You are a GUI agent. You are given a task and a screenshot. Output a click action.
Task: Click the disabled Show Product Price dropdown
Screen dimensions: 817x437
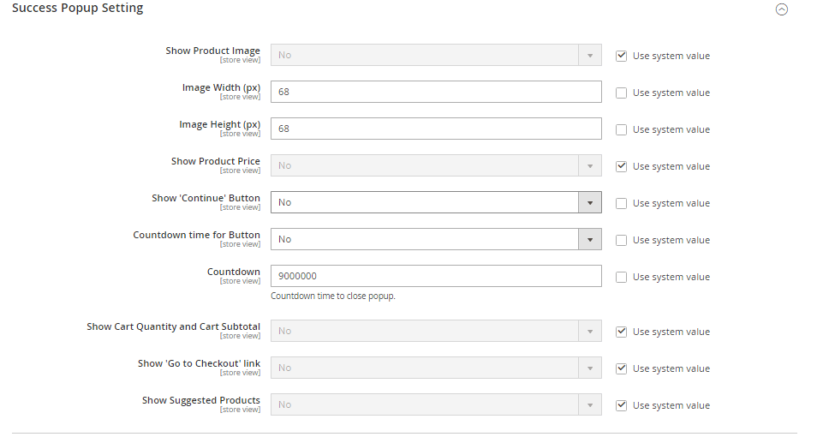(x=436, y=165)
